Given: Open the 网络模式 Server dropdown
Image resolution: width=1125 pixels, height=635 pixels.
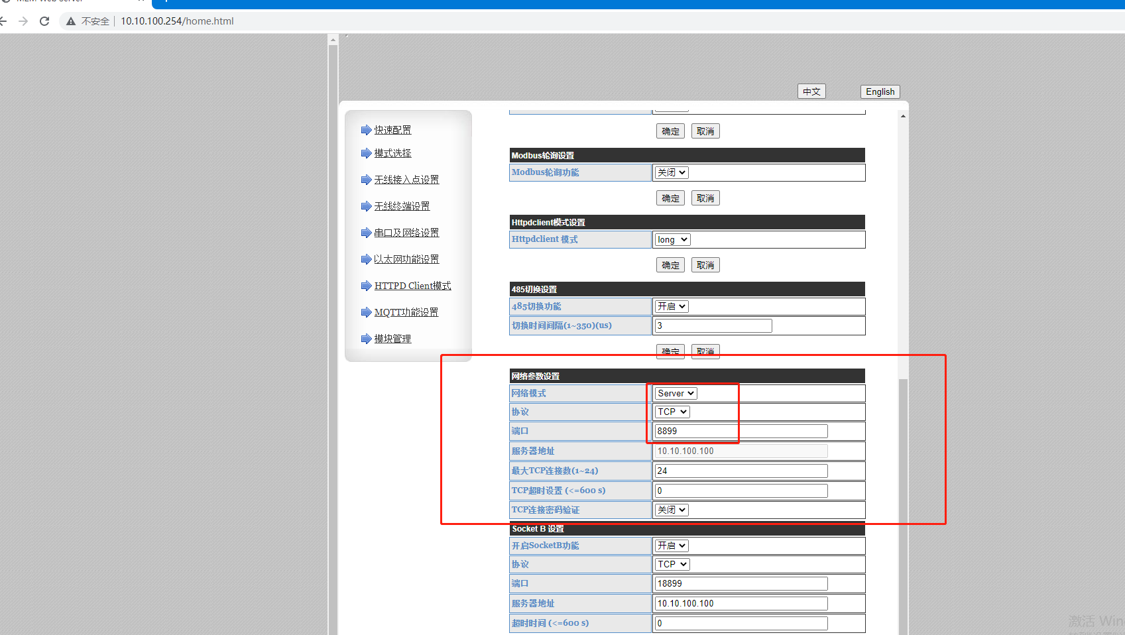Looking at the screenshot, I should [676, 393].
